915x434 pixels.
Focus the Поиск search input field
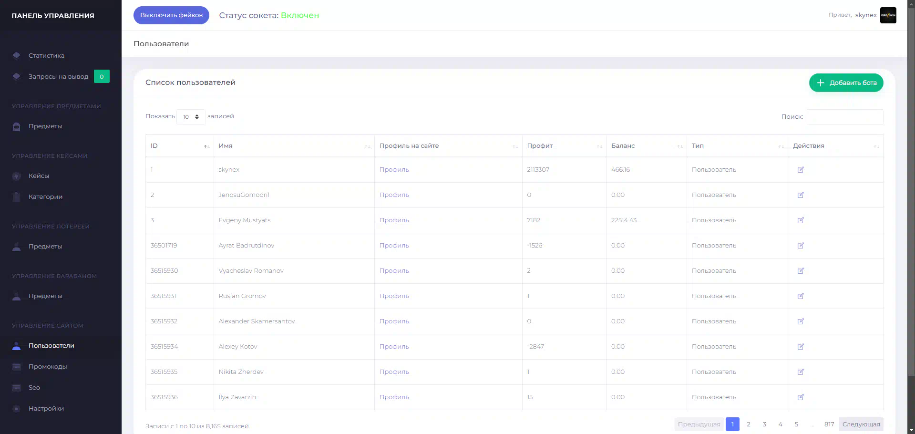point(844,117)
